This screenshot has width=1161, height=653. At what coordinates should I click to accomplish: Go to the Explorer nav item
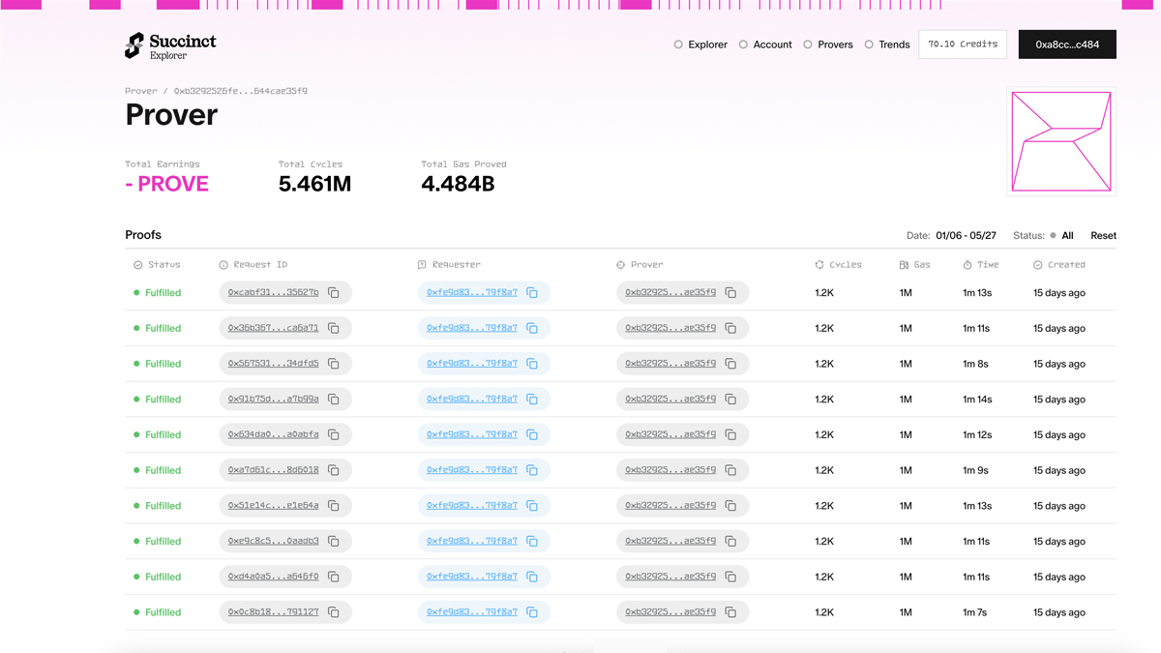click(x=700, y=45)
